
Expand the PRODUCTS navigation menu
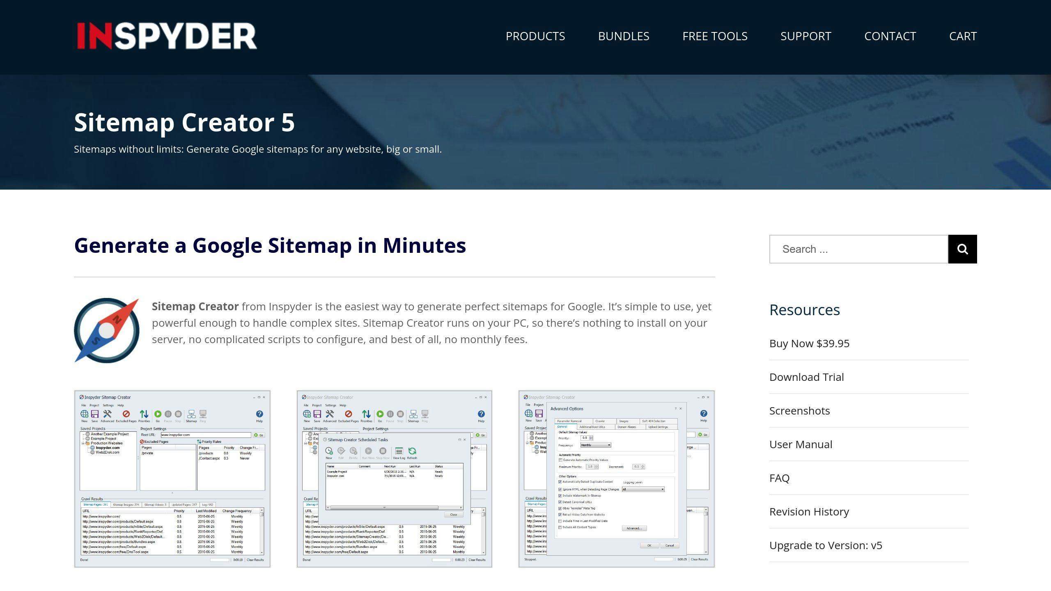[x=536, y=36]
